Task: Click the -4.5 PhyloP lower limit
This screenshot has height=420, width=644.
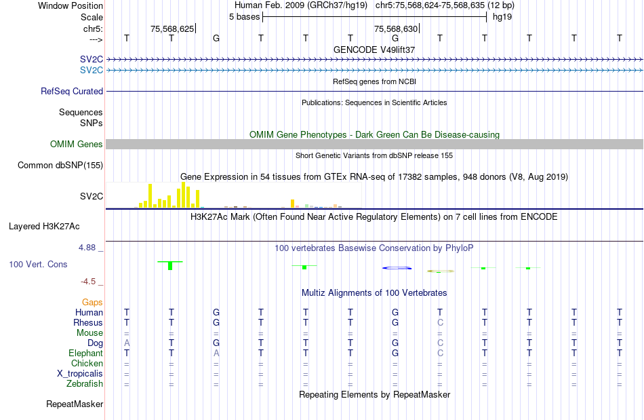Action: coord(88,281)
